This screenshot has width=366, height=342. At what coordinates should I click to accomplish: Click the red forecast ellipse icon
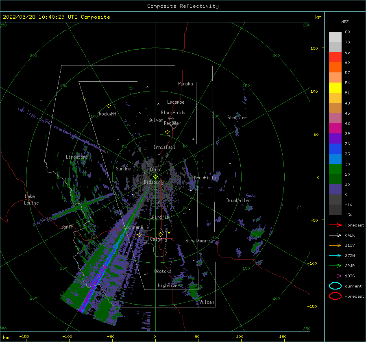tap(335, 296)
